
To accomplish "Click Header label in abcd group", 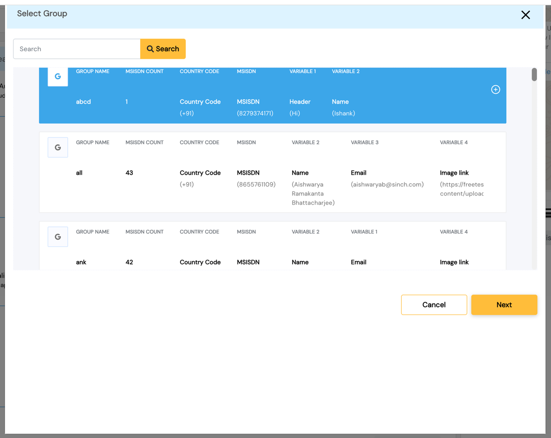I will 300,102.
